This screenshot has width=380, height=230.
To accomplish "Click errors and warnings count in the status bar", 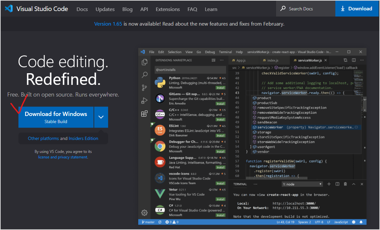I will pyautogui.click(x=172, y=222).
